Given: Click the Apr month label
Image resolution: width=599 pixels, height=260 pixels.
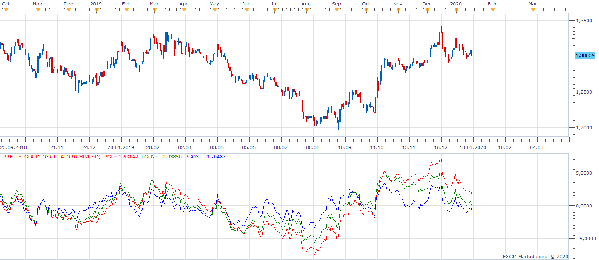Looking at the screenshot, I should click(x=184, y=3).
